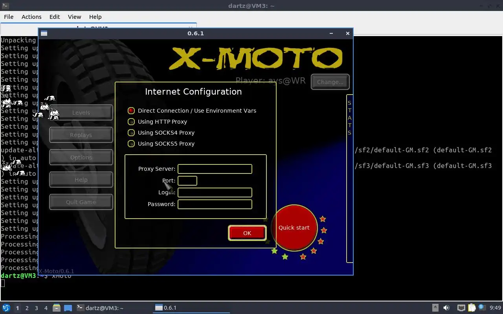Click the X-Moto window menu icon
Screen dimensions: 503x314
(x=44, y=33)
